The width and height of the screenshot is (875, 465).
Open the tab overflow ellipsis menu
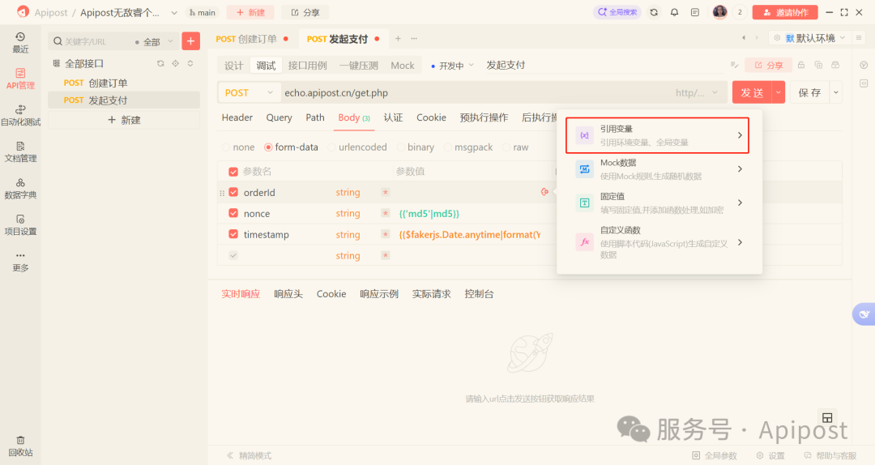click(x=414, y=39)
